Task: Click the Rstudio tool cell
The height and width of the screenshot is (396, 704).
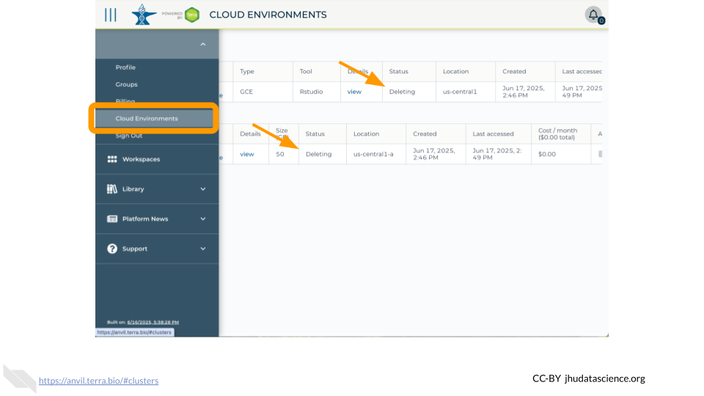Action: tap(311, 92)
